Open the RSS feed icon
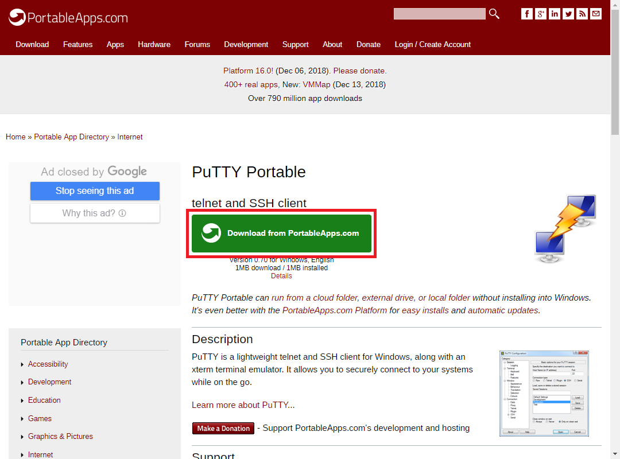620x459 pixels. tap(582, 14)
